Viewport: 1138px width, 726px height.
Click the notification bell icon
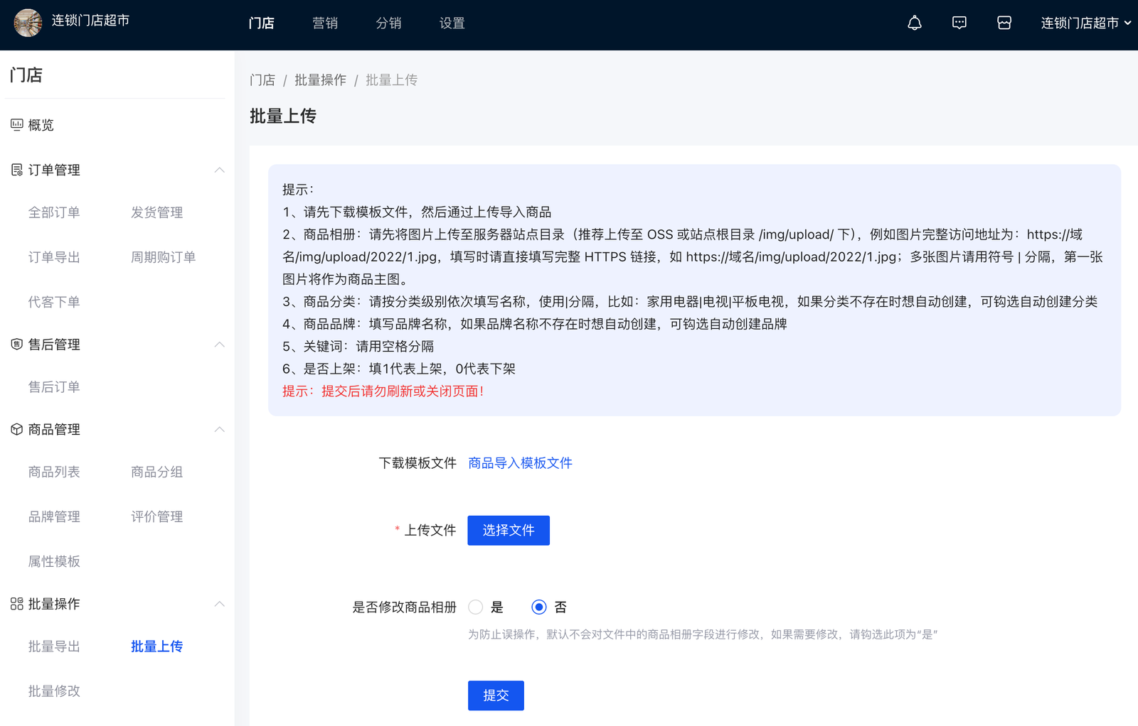[x=915, y=23]
